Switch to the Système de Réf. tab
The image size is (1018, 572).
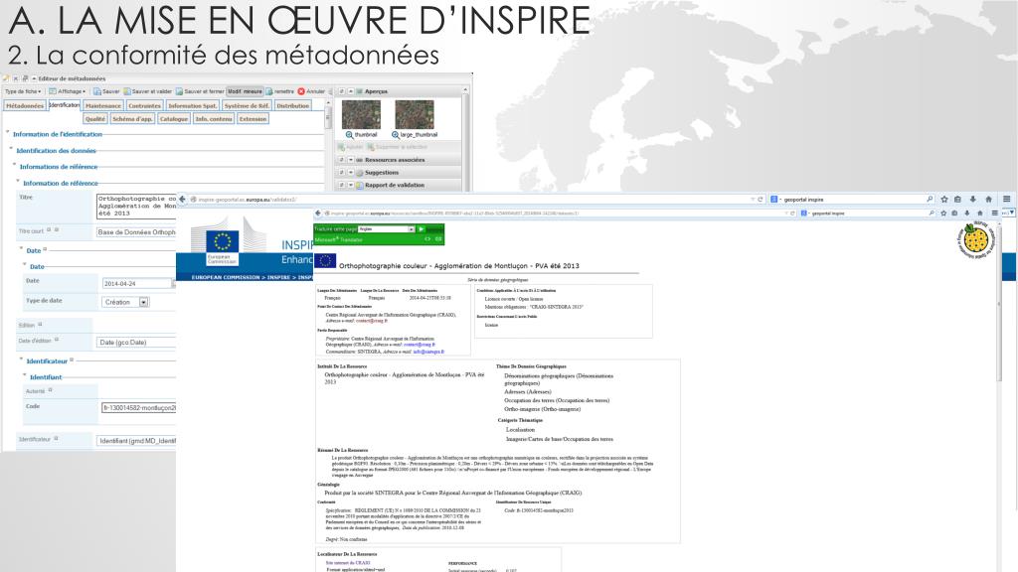(x=247, y=105)
